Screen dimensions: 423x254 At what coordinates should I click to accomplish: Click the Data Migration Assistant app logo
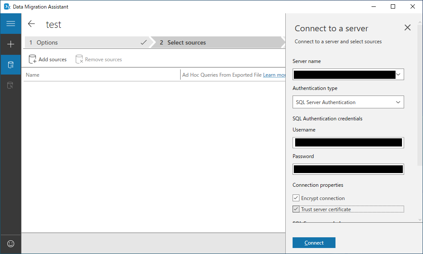coord(7,6)
